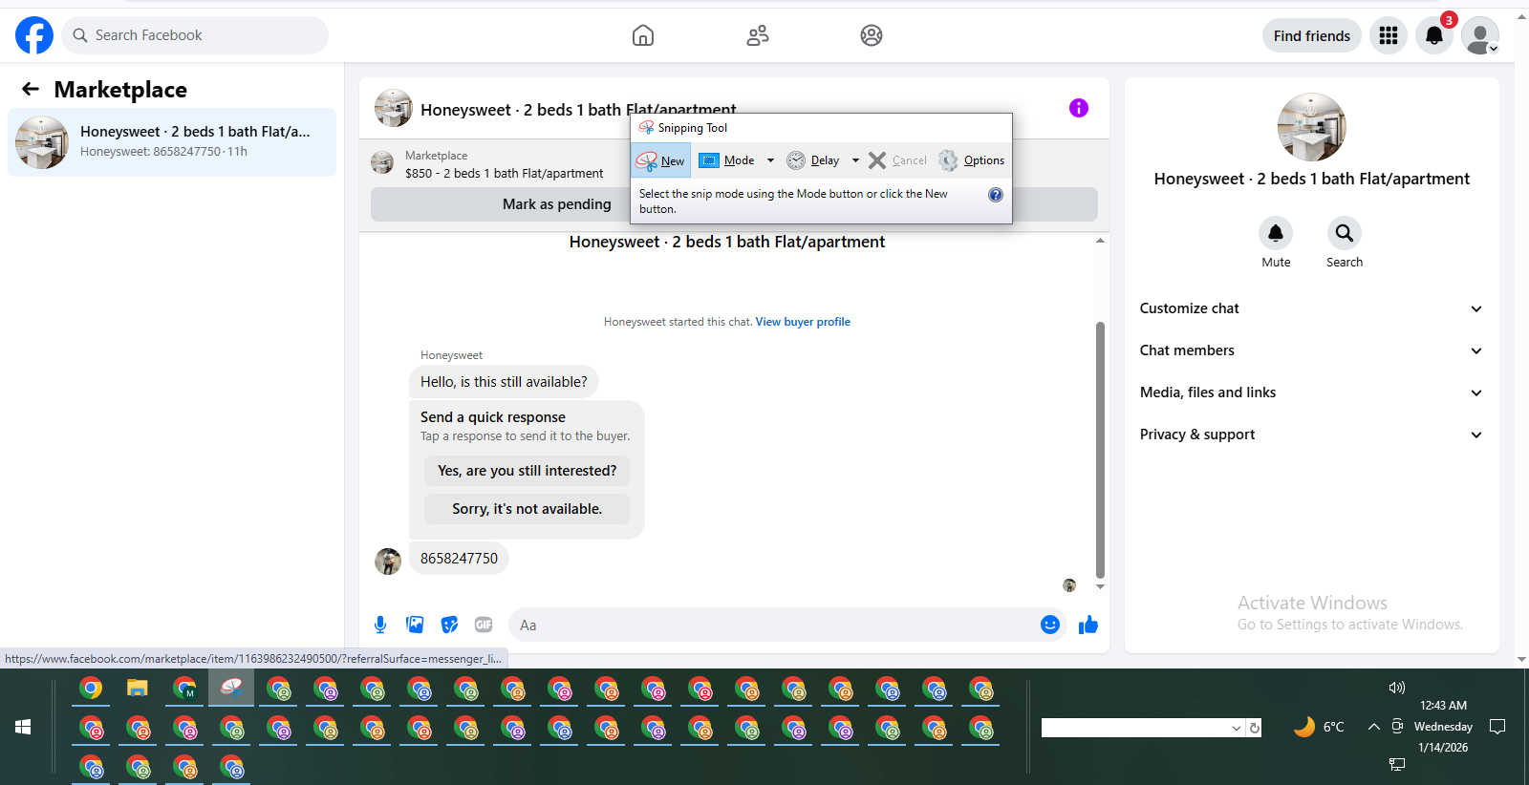The width and height of the screenshot is (1529, 785).
Task: Expand Media, files and links section
Action: point(1311,392)
